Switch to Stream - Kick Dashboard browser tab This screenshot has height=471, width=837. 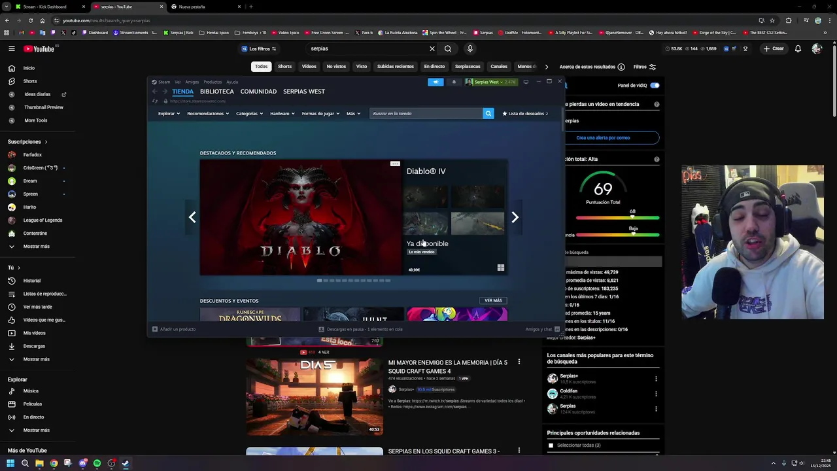point(49,7)
